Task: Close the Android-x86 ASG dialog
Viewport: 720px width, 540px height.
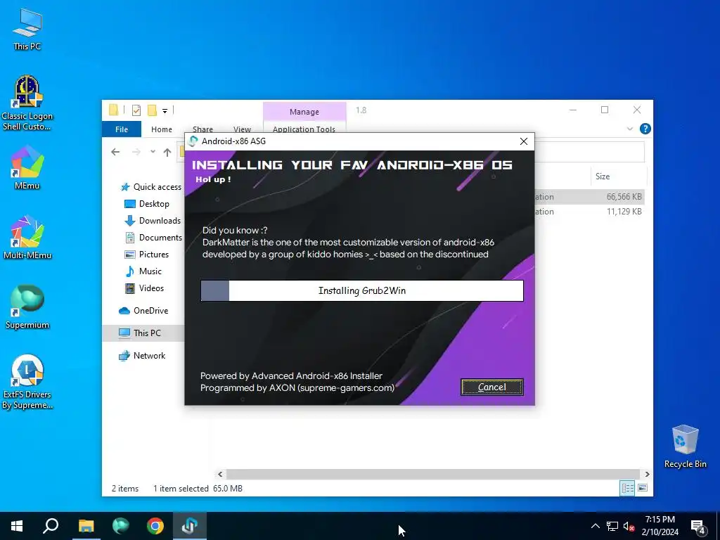Action: click(x=523, y=141)
